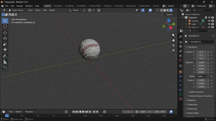Image resolution: width=216 pixels, height=121 pixels.
Task: Activate the Transform tool
Action: tap(5, 50)
